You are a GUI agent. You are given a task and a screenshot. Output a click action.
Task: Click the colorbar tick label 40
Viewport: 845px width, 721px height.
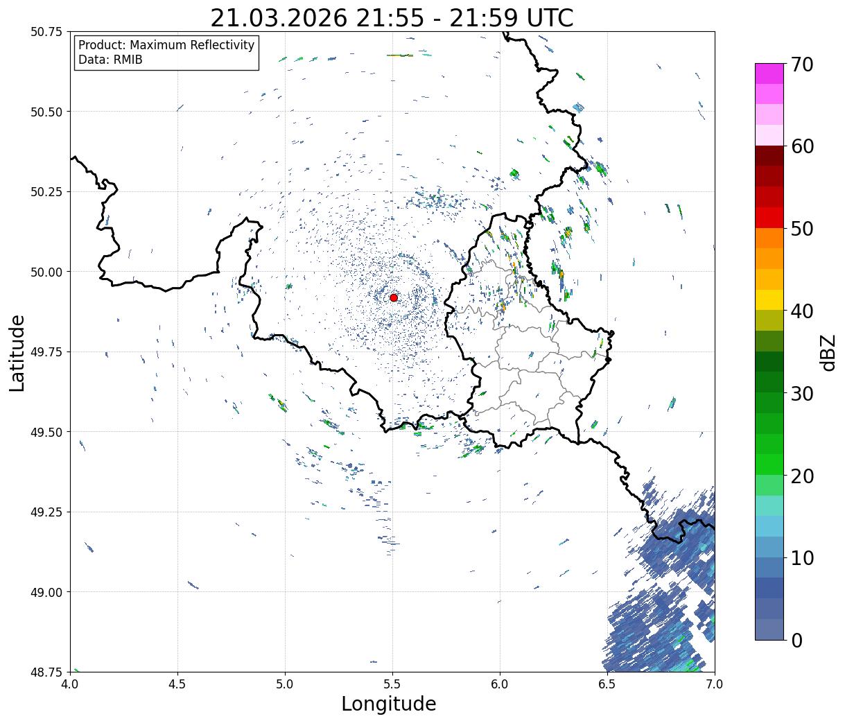point(802,311)
